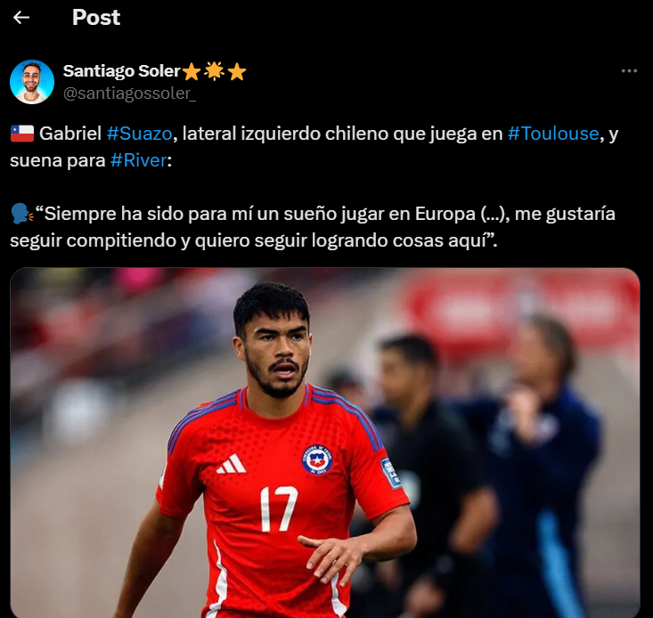Click the first star emoji after Soler
653x618 pixels.
(192, 71)
